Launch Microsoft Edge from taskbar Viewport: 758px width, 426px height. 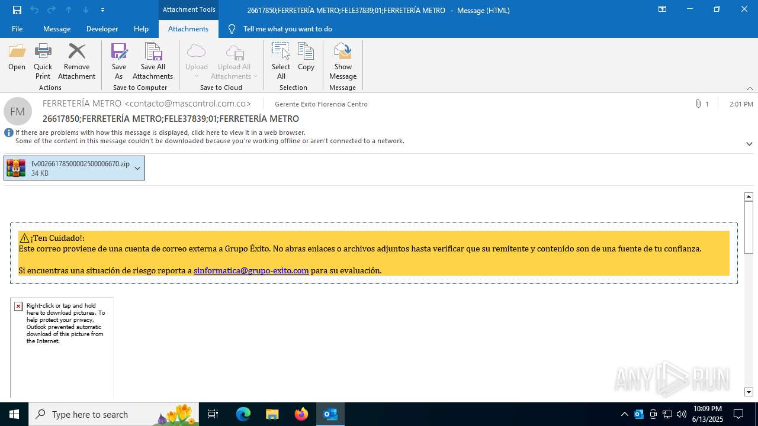(x=243, y=414)
